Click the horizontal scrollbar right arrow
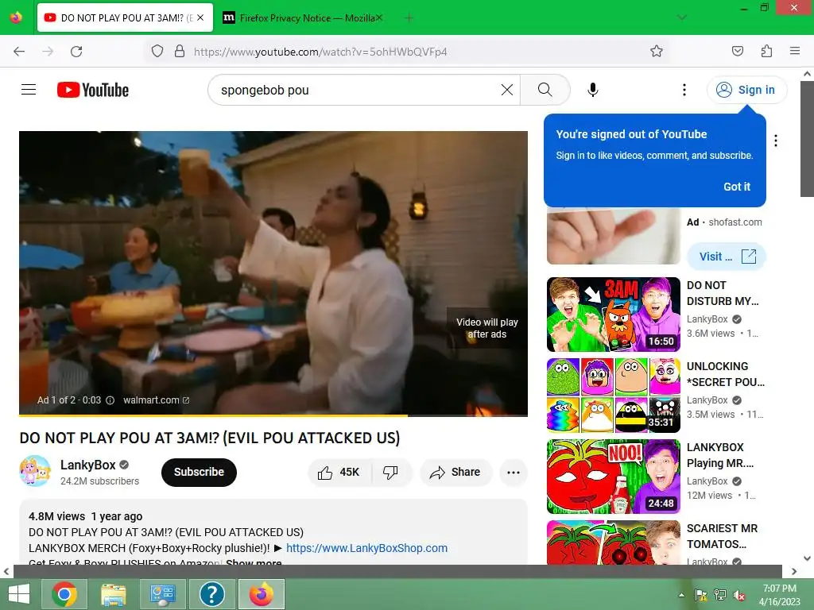This screenshot has width=814, height=610. click(794, 571)
